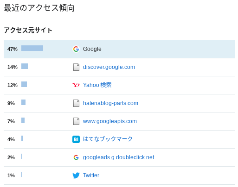Click the アクセス元サイト heading

pyautogui.click(x=28, y=30)
